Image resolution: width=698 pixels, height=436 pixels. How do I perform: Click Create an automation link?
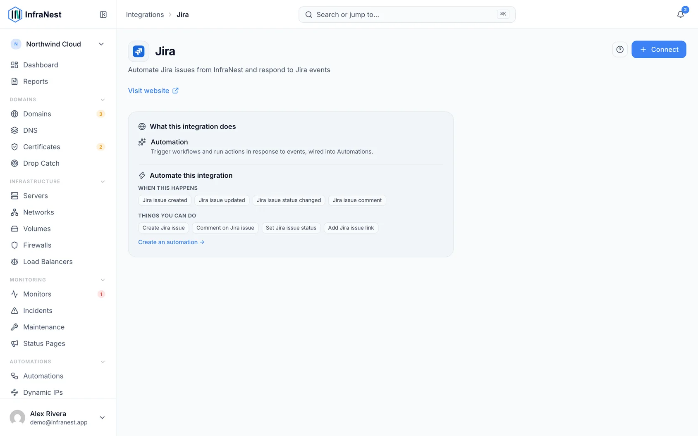(171, 242)
